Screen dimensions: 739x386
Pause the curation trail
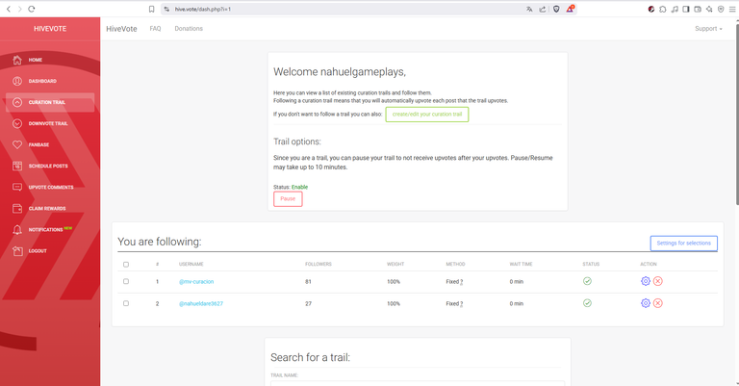point(288,199)
